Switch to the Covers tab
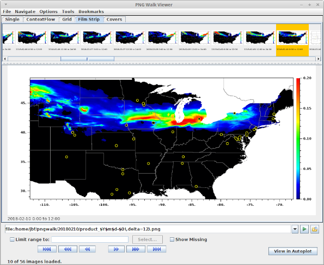 coord(114,20)
